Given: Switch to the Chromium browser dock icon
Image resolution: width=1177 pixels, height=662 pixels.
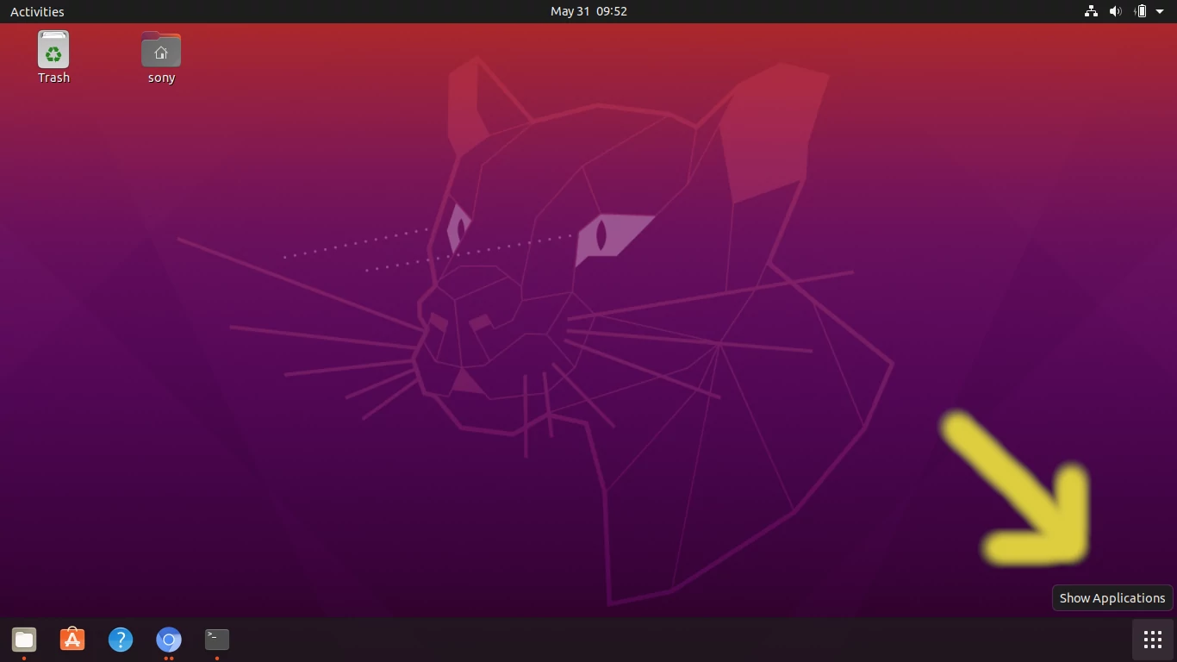Looking at the screenshot, I should [x=169, y=640].
